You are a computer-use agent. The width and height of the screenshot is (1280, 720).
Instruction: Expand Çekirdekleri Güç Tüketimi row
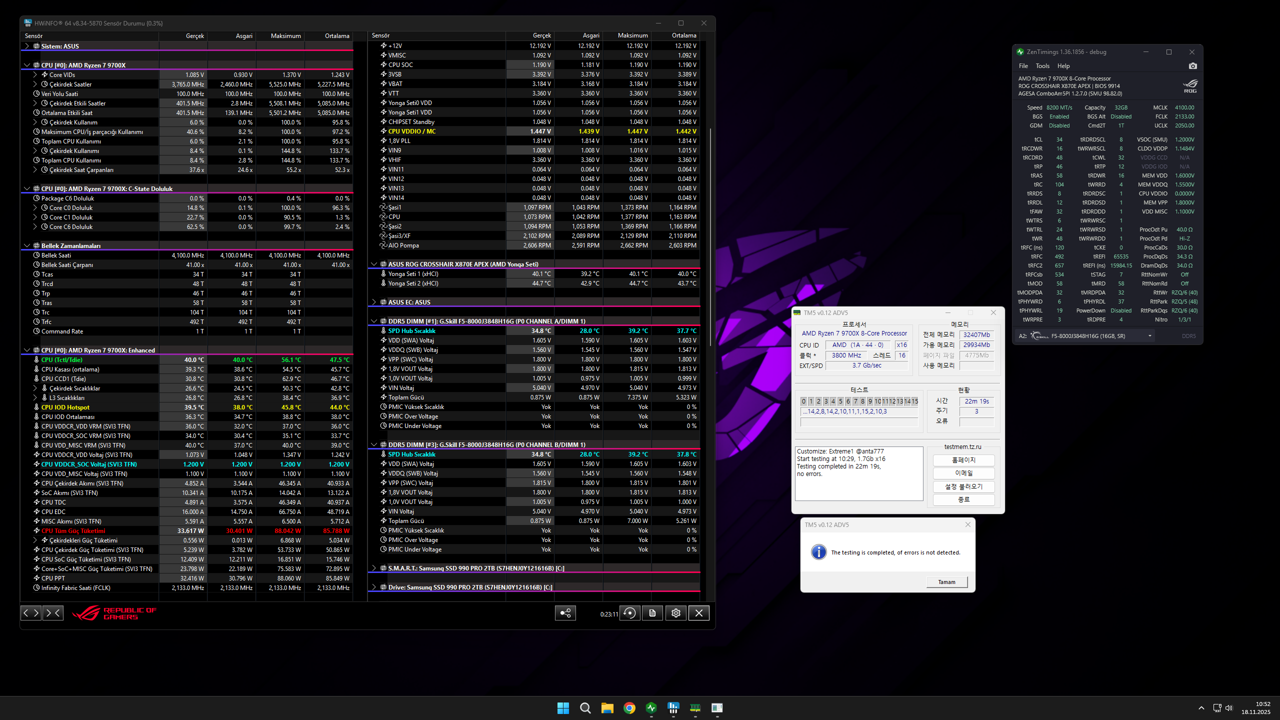[x=35, y=540]
